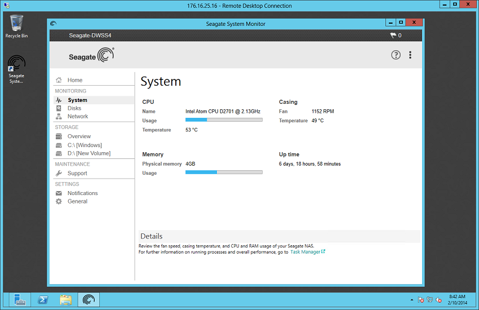Click the CPU usage progress bar
Screen dimensions: 479x310
pyautogui.click(x=224, y=120)
